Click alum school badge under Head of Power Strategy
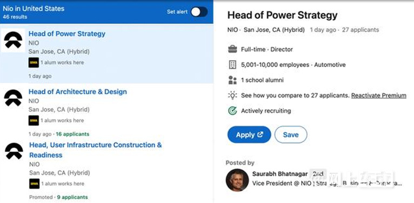 [34, 62]
